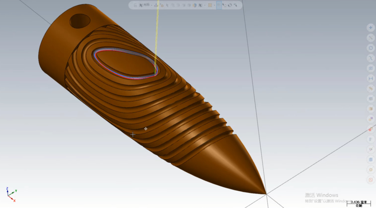Click the tan solid face filter icon

(x=371, y=109)
